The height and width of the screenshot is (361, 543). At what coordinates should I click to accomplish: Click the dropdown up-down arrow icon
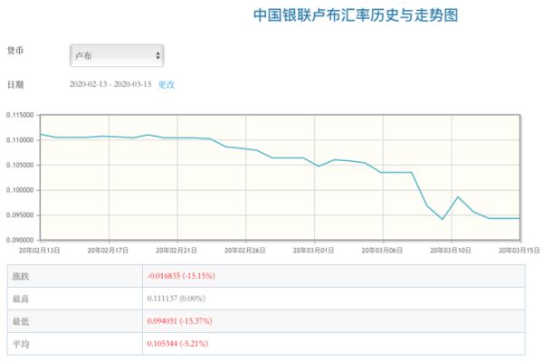point(157,55)
